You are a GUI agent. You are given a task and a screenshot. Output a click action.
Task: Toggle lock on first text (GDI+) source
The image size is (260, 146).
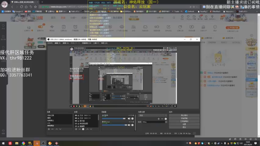(x=78, y=116)
